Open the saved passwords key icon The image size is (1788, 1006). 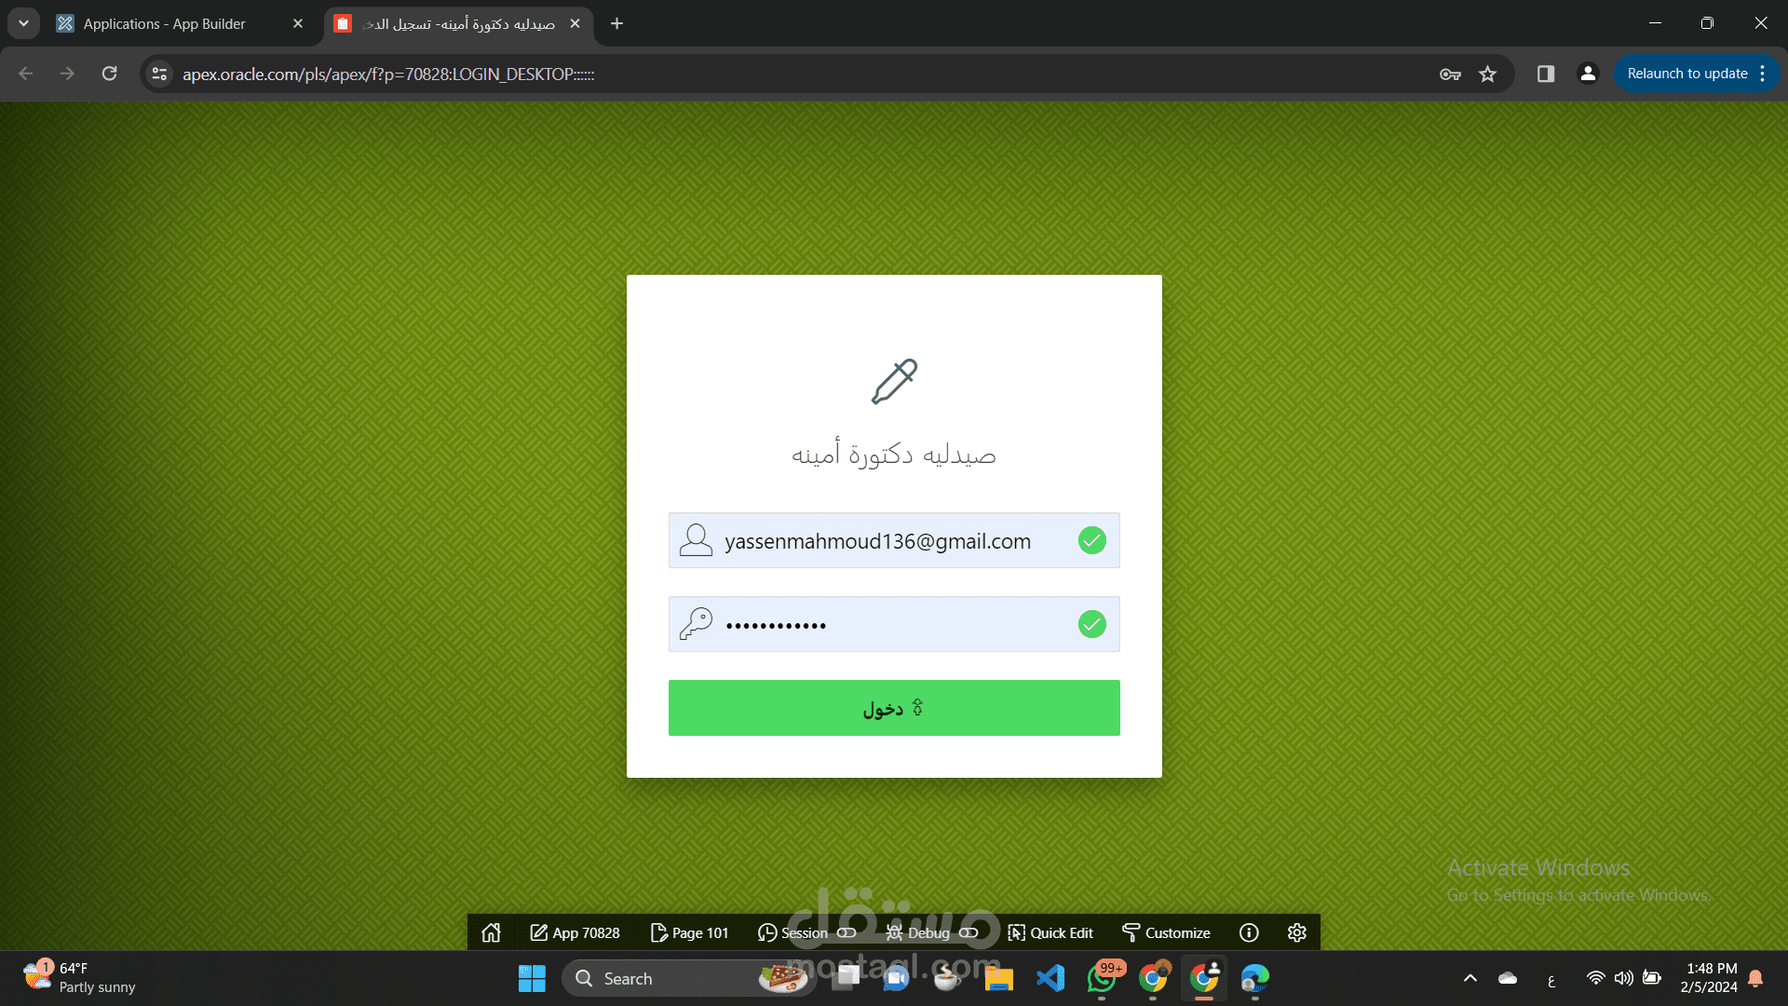pos(1450,74)
